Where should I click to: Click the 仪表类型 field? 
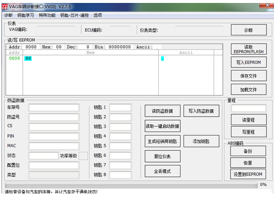[199, 30]
